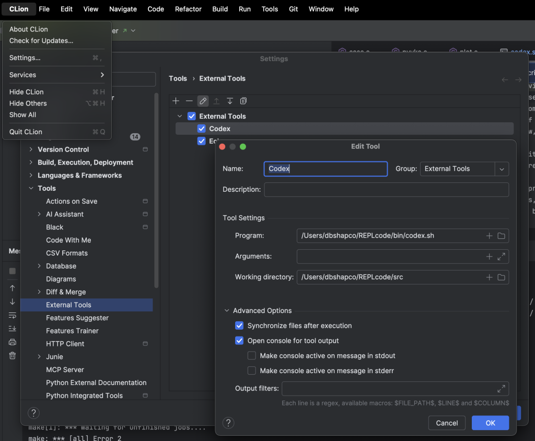Collapse the Advanced Options section

point(227,310)
